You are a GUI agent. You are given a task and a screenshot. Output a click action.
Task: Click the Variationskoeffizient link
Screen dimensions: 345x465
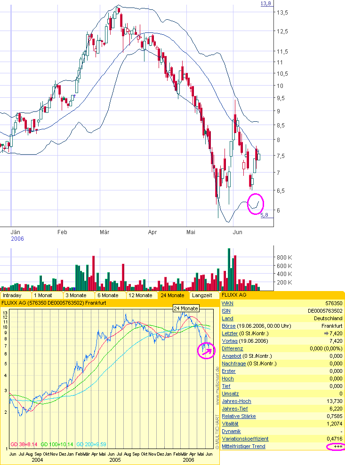click(x=245, y=439)
